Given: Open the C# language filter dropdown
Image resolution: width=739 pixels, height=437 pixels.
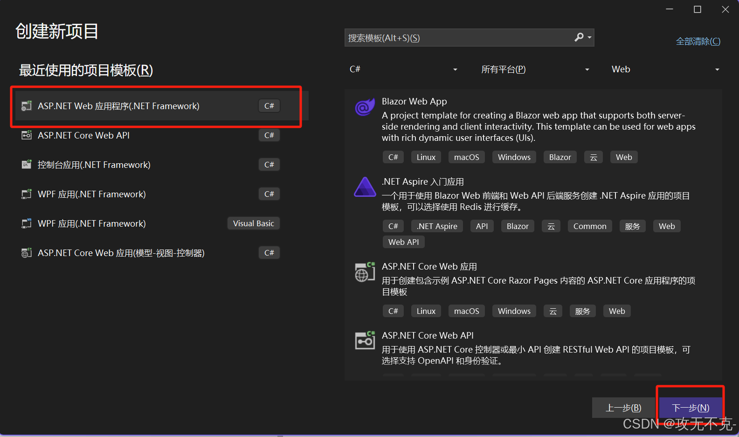Looking at the screenshot, I should 403,69.
